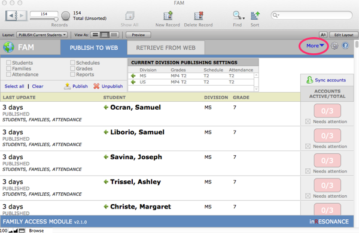The width and height of the screenshot is (359, 233).
Task: Switch to list view
Action: pos(104,35)
